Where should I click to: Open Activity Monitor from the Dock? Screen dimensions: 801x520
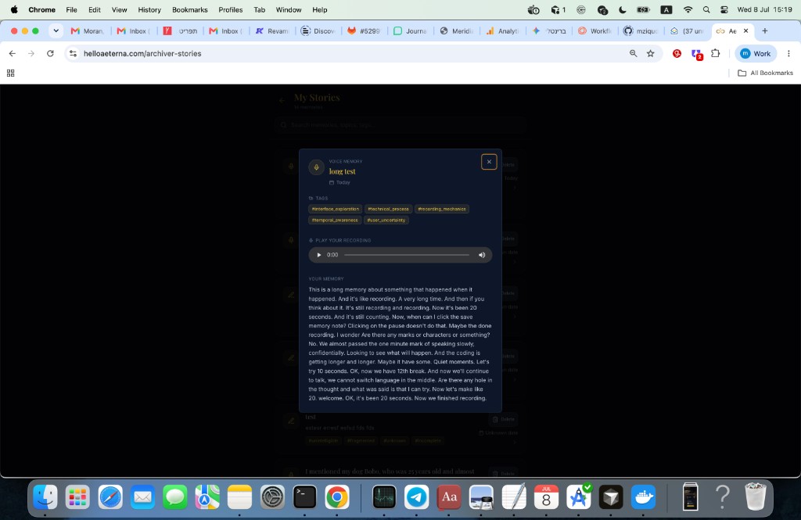[x=384, y=497]
